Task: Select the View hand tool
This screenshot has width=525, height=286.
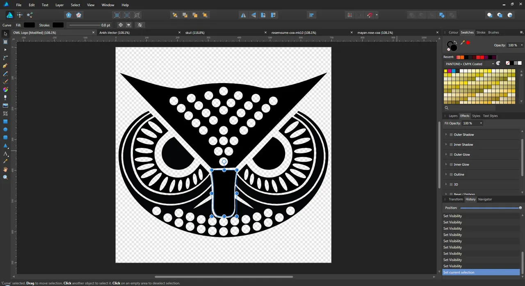Action: coord(5,169)
